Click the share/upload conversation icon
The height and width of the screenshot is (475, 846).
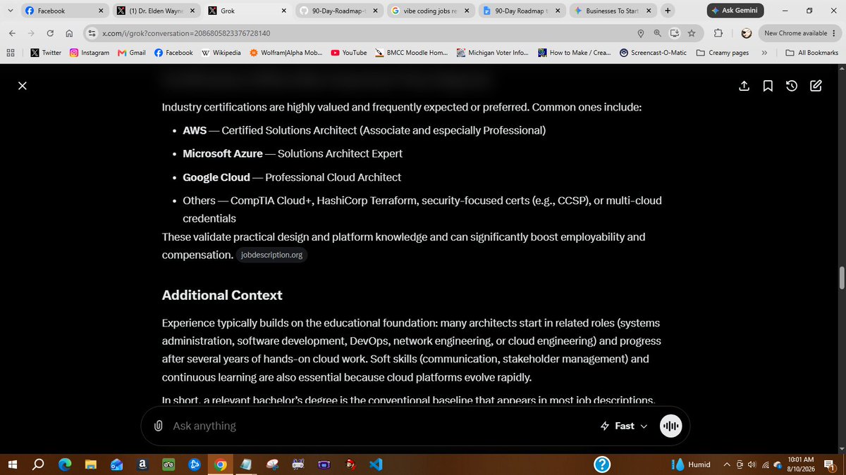point(744,86)
